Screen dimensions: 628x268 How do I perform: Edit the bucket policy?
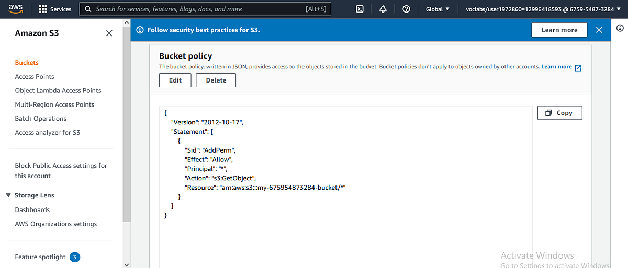click(x=175, y=80)
